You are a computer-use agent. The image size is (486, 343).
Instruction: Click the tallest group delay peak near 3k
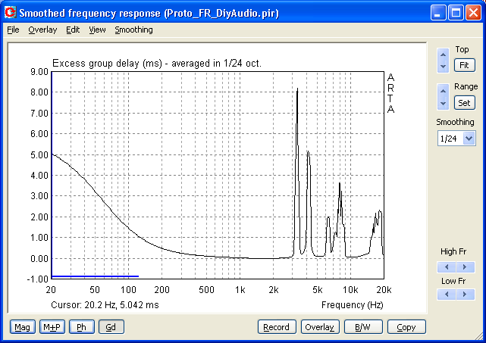(x=297, y=89)
